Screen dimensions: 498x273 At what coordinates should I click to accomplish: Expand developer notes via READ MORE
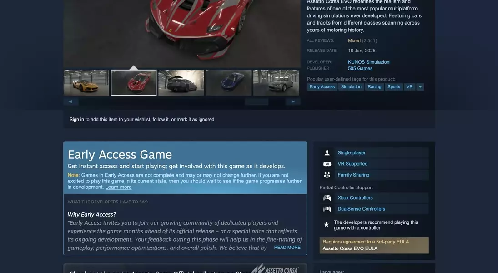coord(287,248)
